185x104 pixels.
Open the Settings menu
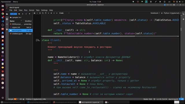coord(44,10)
